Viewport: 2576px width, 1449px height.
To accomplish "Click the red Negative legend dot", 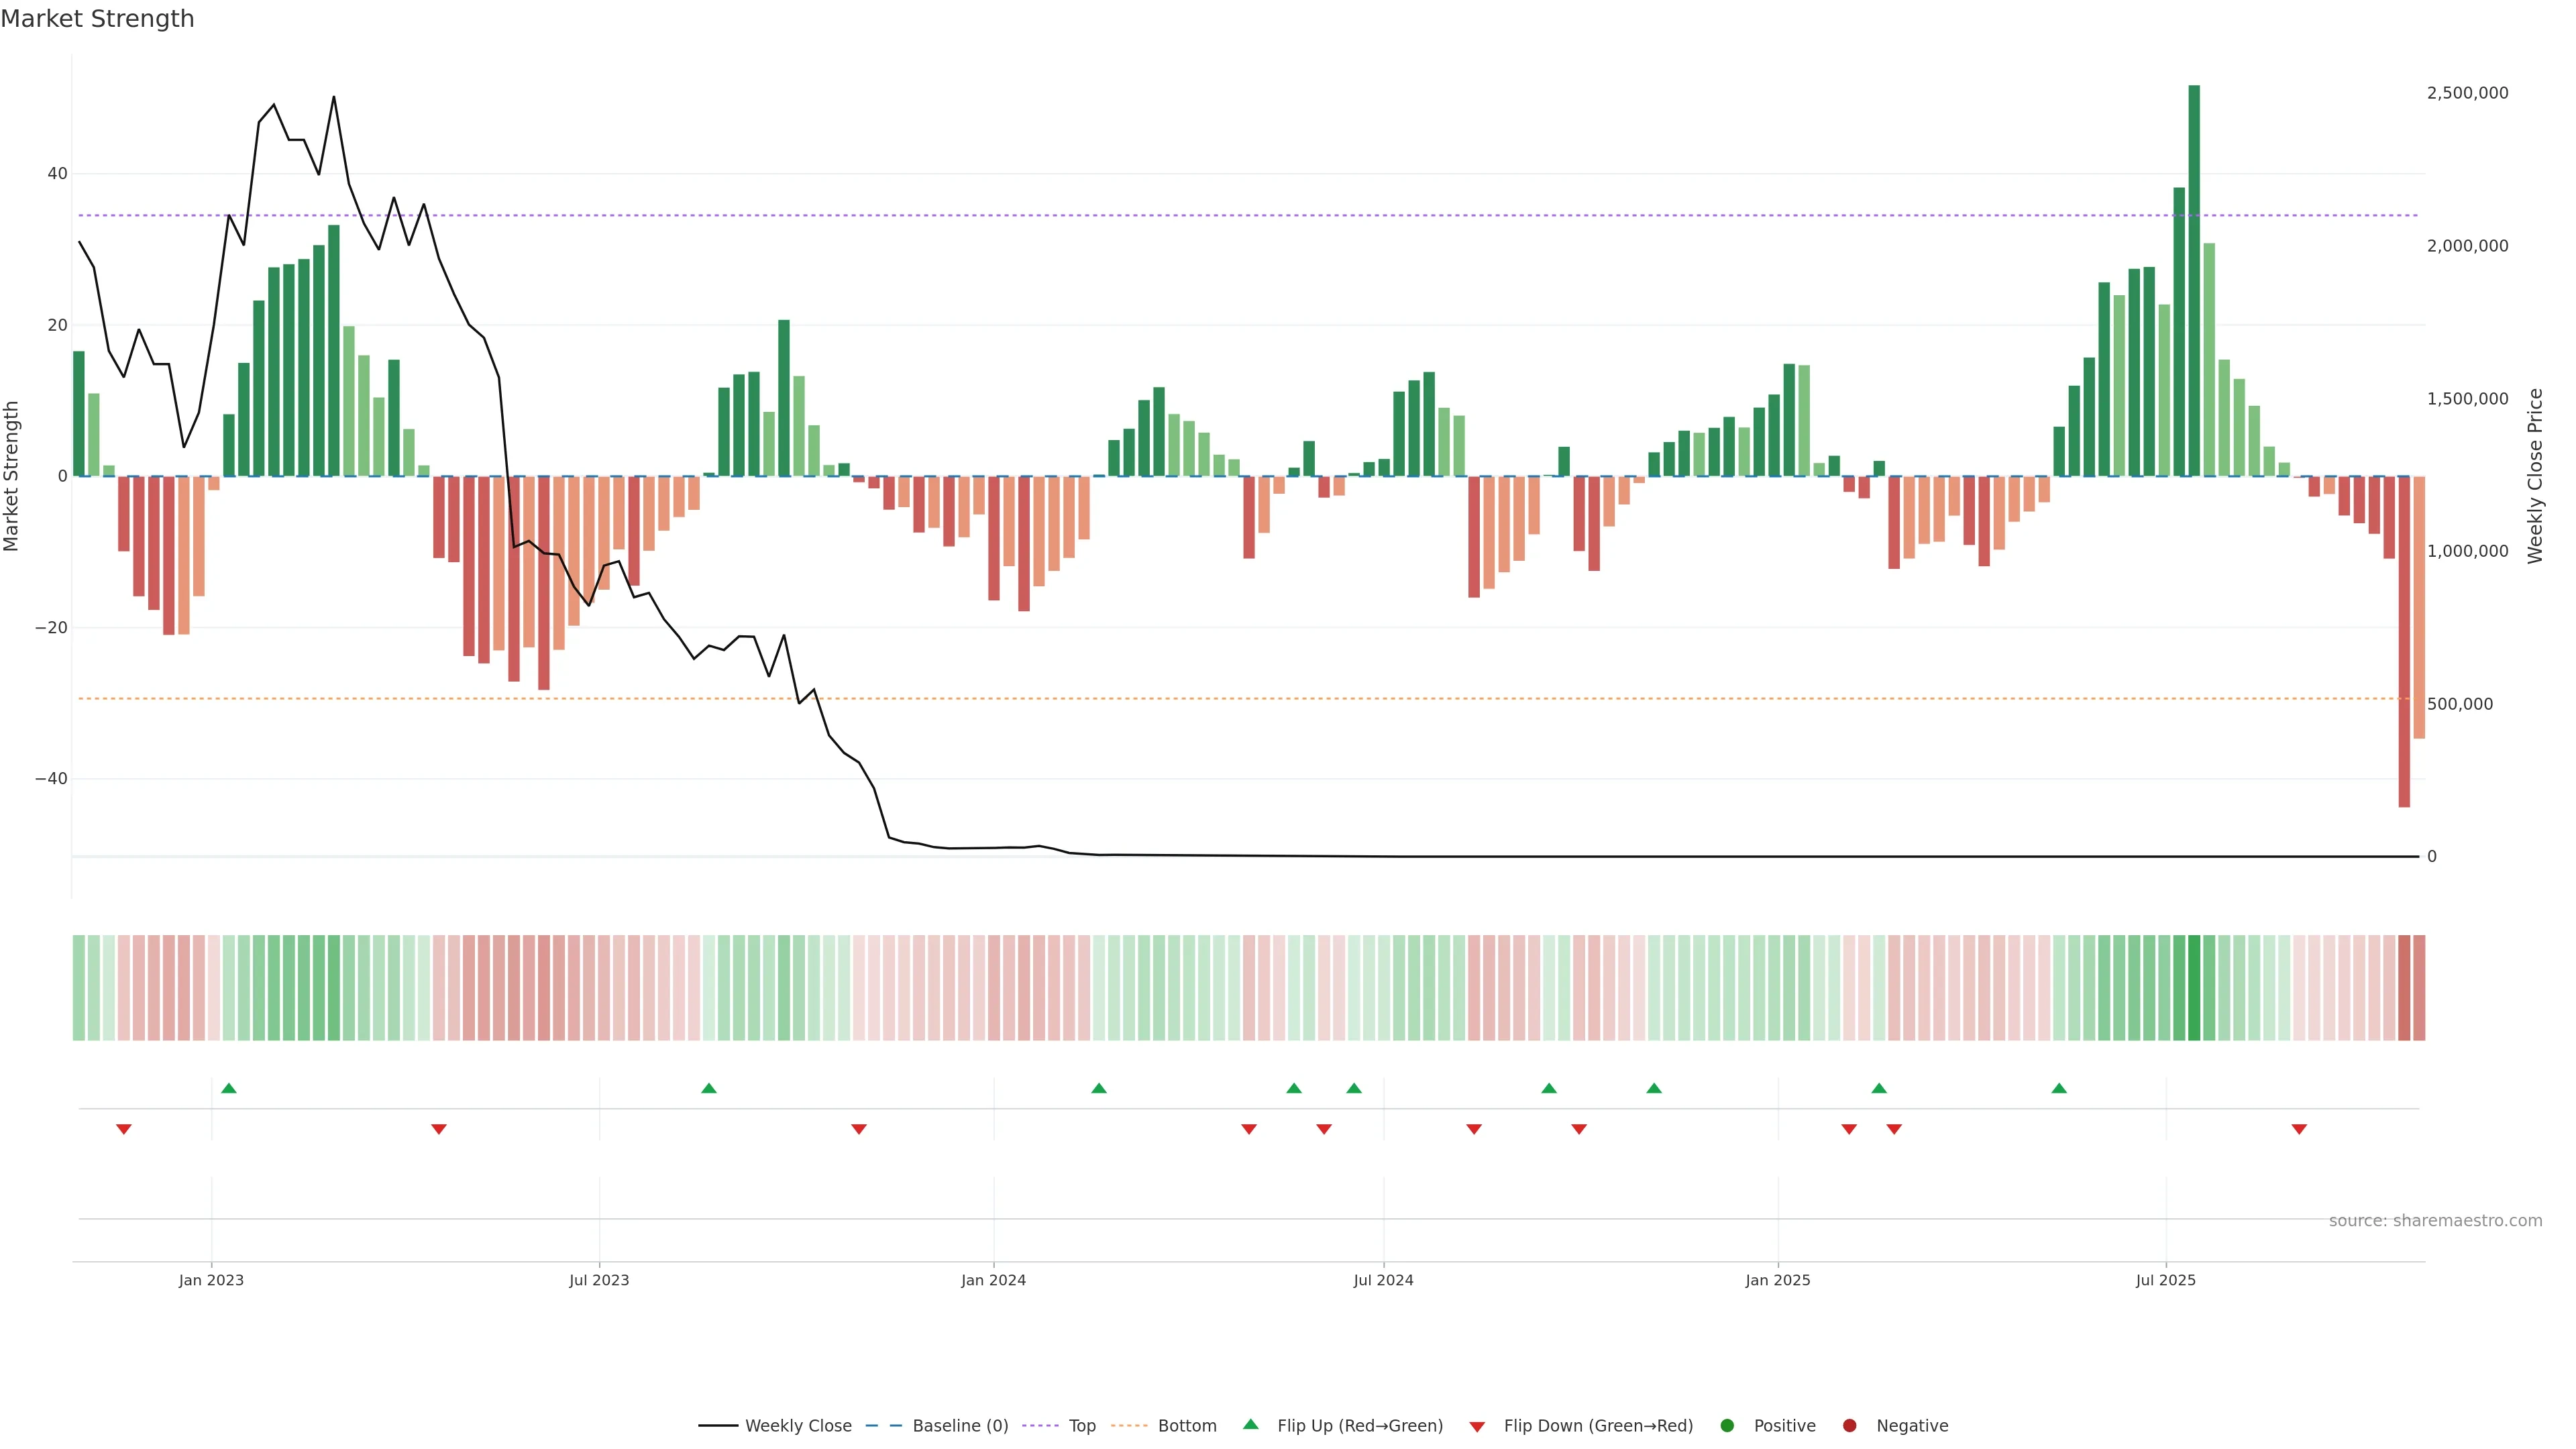I will pyautogui.click(x=1849, y=1425).
